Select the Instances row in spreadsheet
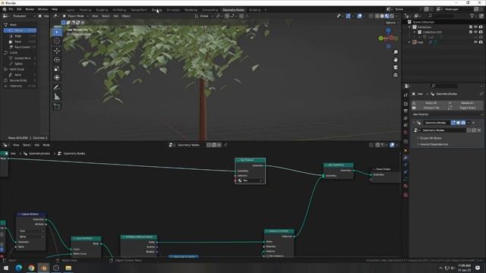Viewport: 486px width, 273px height. coord(20,86)
